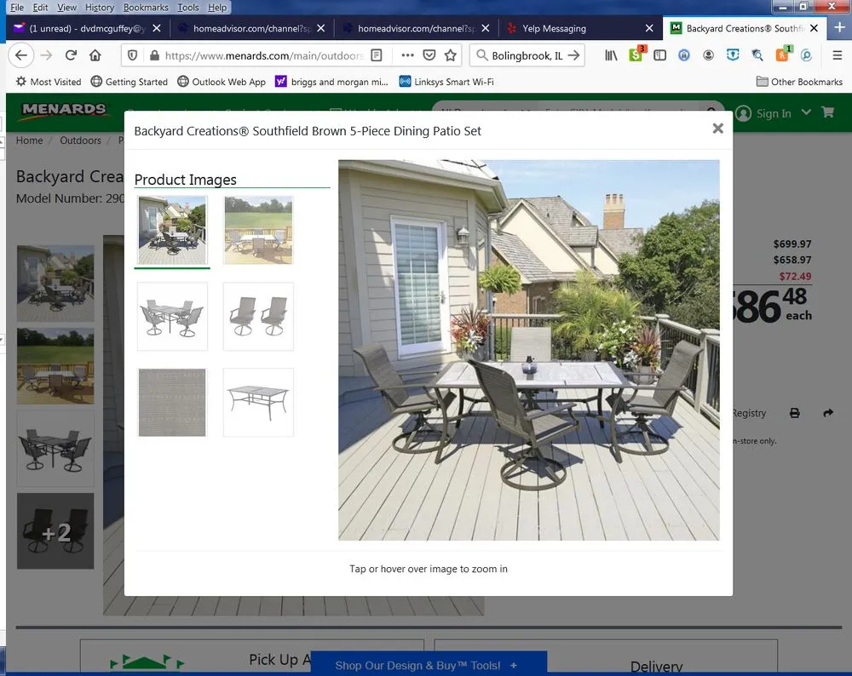Toggle reader view in address bar
The image size is (852, 676).
pyautogui.click(x=377, y=55)
